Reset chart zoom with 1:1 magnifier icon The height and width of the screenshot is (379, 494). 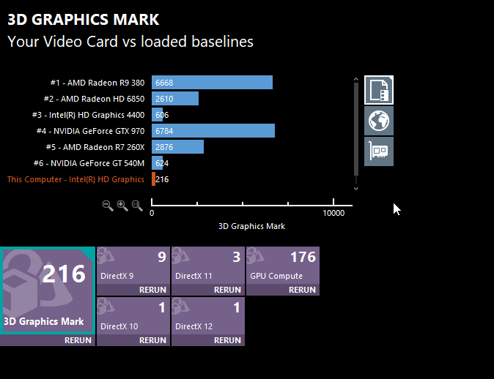point(137,206)
